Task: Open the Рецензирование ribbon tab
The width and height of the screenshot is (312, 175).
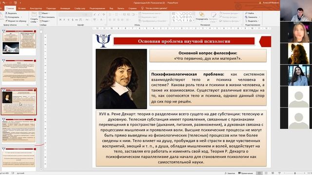Action: pyautogui.click(x=97, y=8)
